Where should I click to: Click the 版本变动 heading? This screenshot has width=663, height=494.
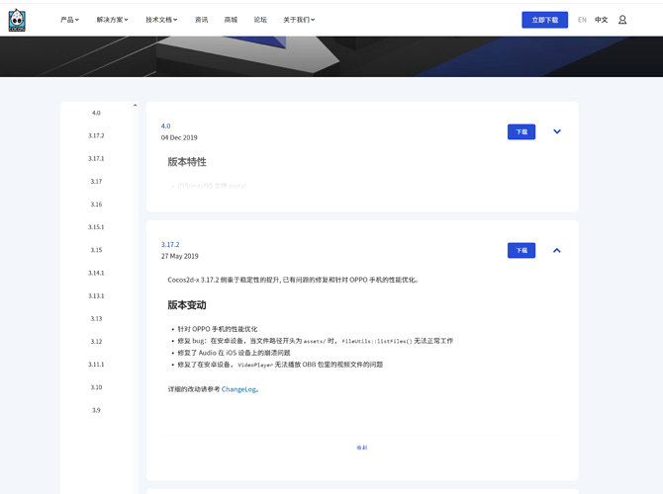[187, 305]
